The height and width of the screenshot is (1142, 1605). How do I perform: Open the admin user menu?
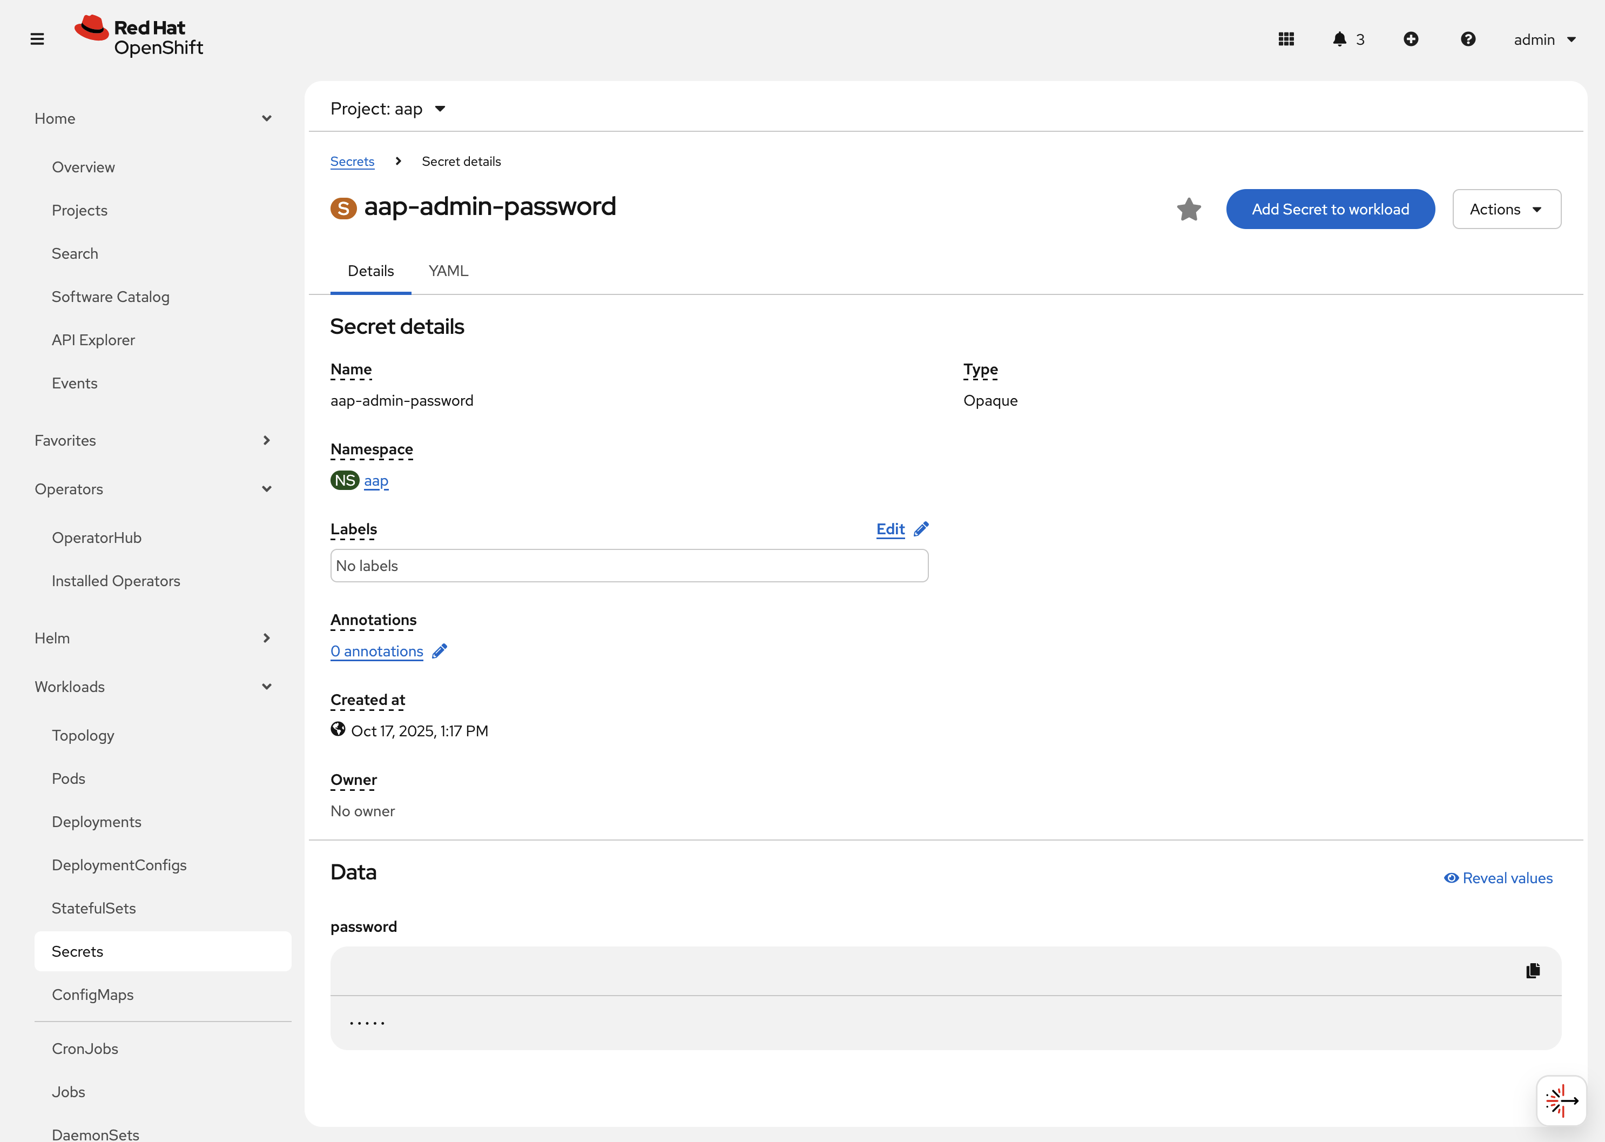(x=1544, y=39)
